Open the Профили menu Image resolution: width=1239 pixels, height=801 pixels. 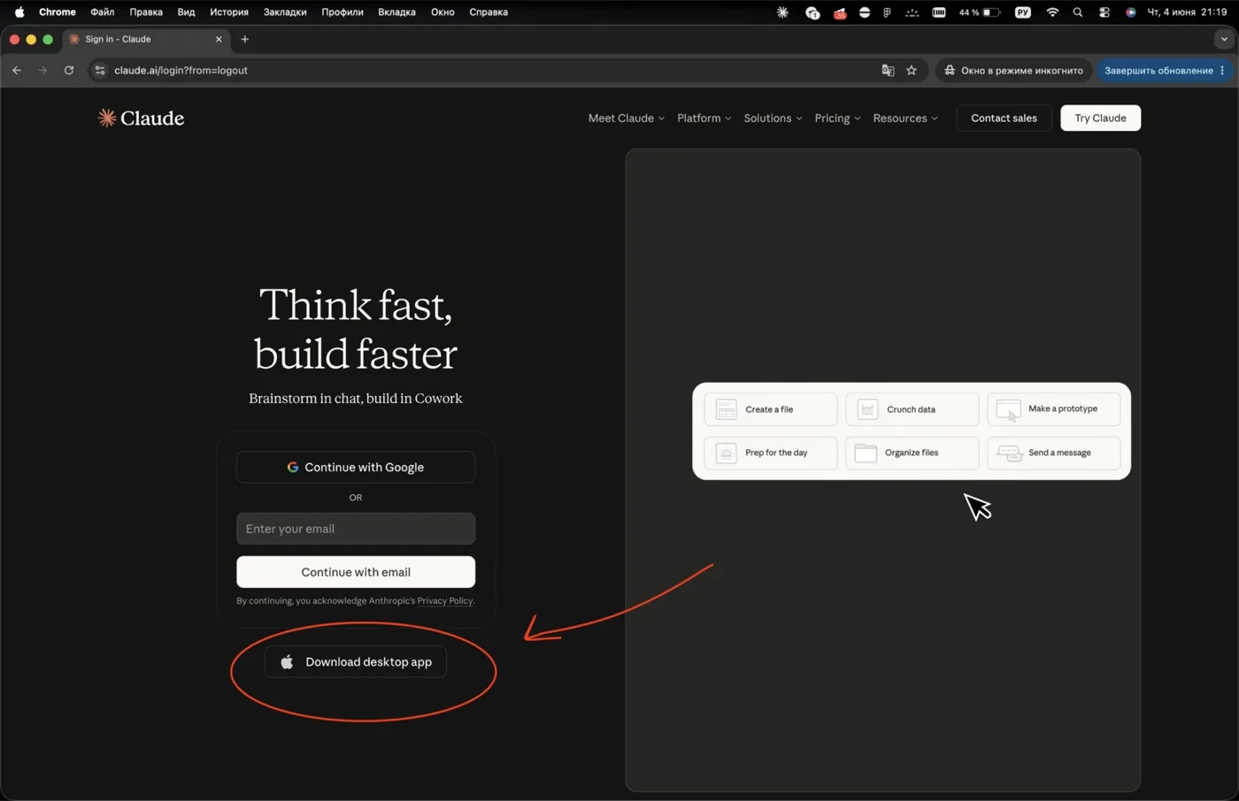342,12
